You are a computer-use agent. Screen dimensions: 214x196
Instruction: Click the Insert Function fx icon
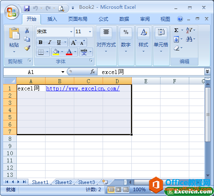click(x=93, y=72)
